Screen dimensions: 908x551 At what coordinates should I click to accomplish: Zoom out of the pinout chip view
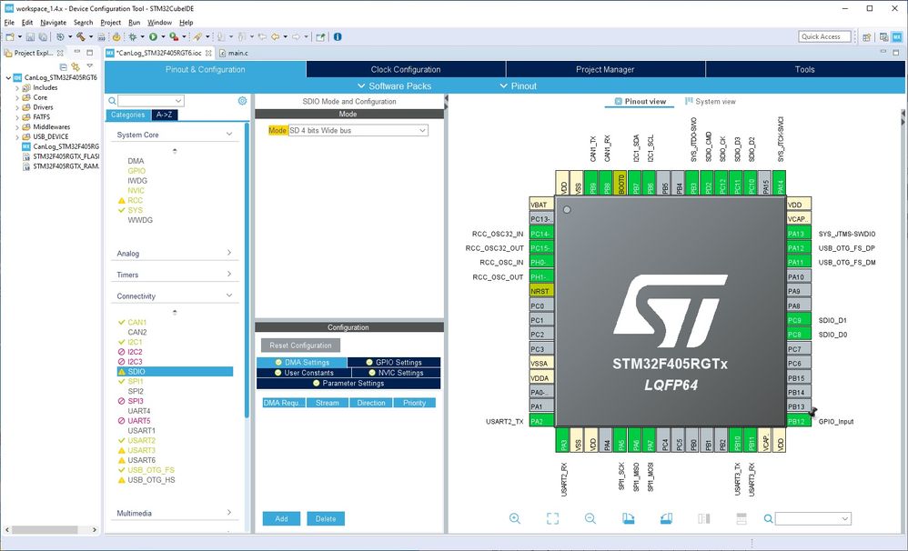click(590, 518)
